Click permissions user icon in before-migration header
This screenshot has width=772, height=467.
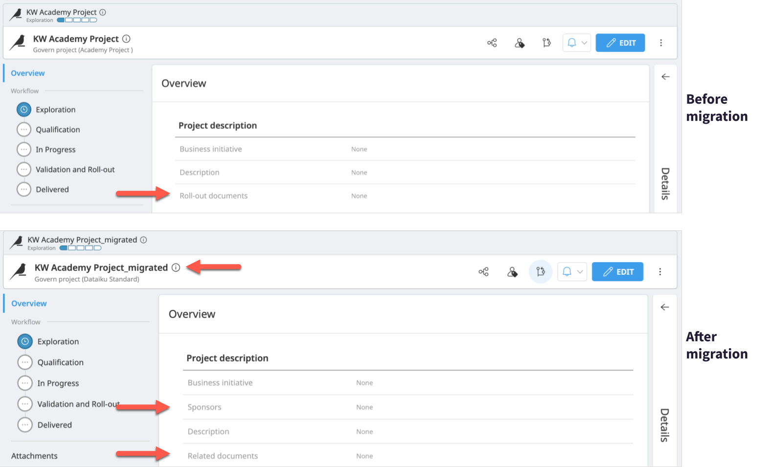[520, 43]
